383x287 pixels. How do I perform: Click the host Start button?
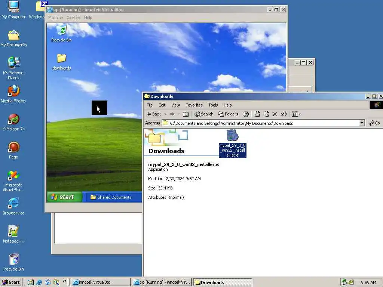[x=11, y=282]
